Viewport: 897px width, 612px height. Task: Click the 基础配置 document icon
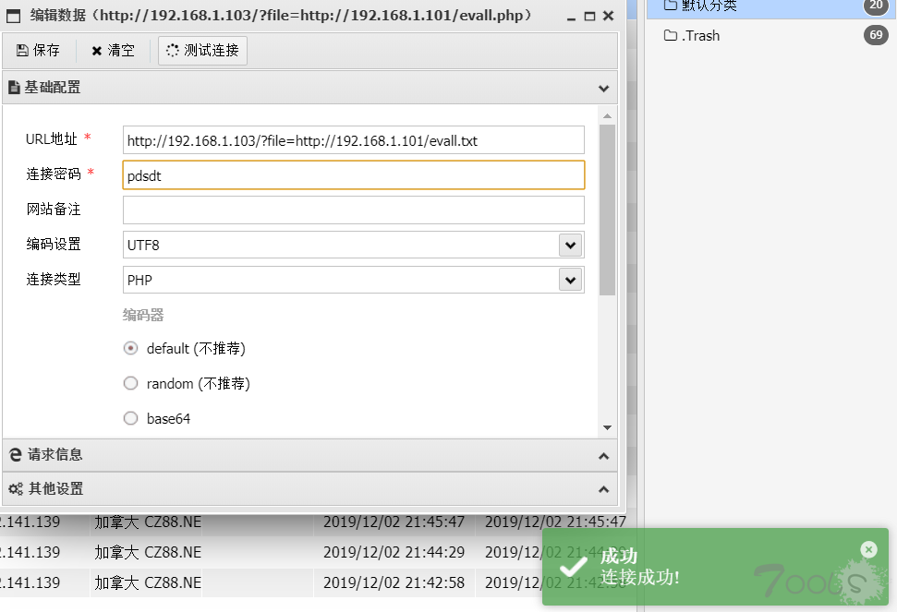(14, 88)
